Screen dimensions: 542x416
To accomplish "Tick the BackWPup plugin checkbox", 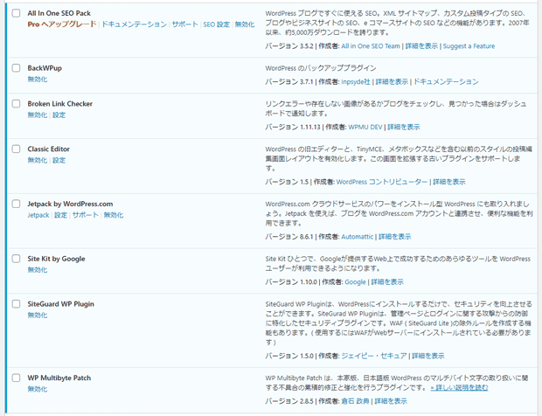I will click(x=17, y=67).
